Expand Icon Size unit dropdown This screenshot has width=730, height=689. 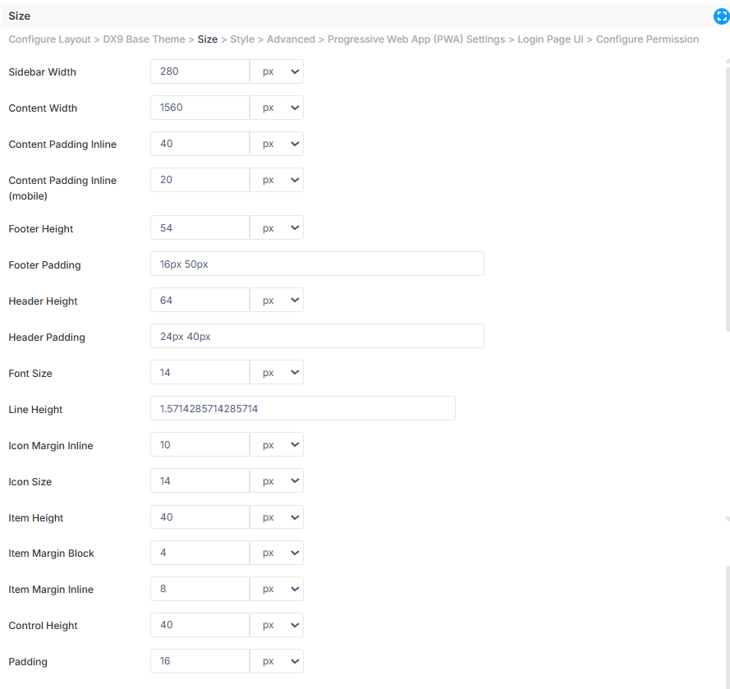click(277, 481)
